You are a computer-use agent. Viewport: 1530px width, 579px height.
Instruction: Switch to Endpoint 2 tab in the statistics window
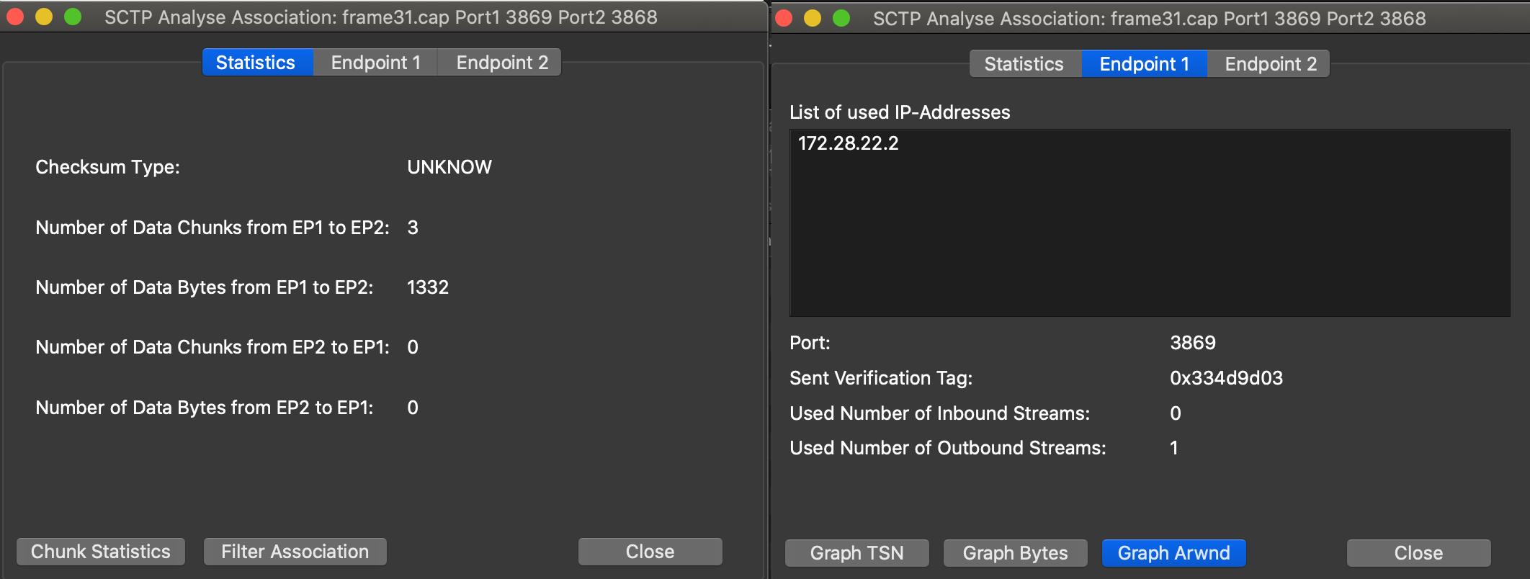[x=502, y=63]
